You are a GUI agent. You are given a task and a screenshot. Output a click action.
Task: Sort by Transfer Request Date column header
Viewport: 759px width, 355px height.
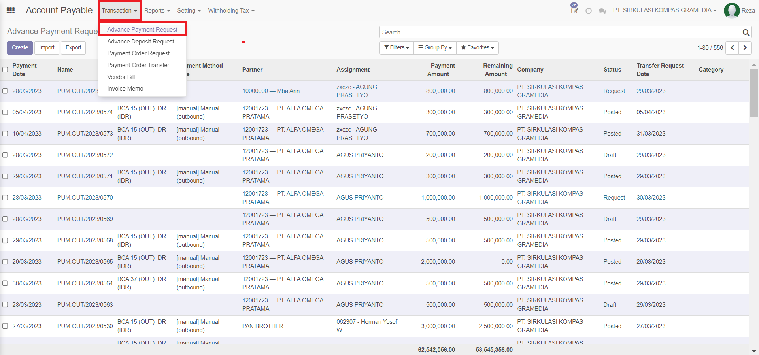[x=660, y=70]
